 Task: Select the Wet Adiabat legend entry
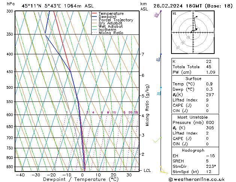109,27
